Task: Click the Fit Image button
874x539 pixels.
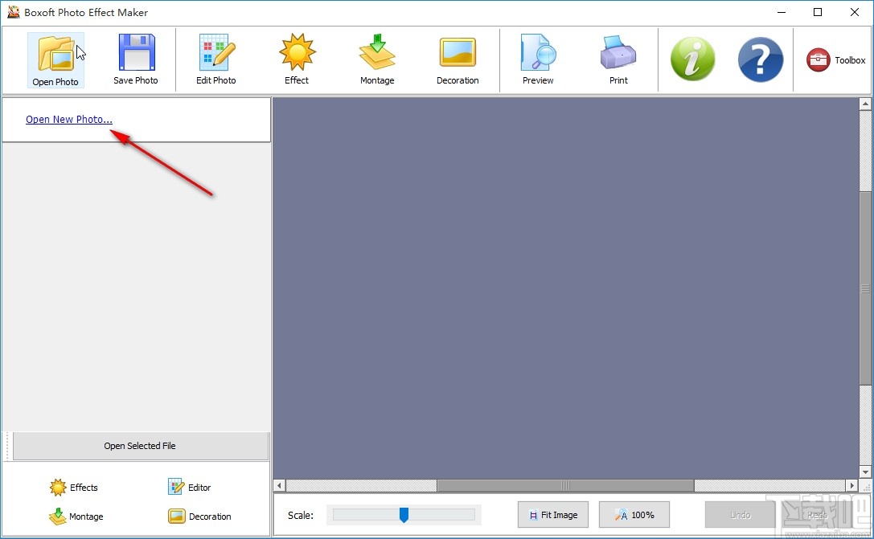Action: coord(553,515)
